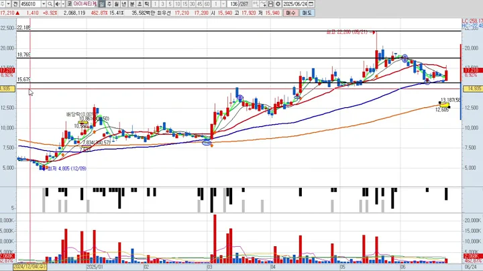Open the calendar date picker icon
Viewport: 483px width, 271px height.
[x=311, y=4]
